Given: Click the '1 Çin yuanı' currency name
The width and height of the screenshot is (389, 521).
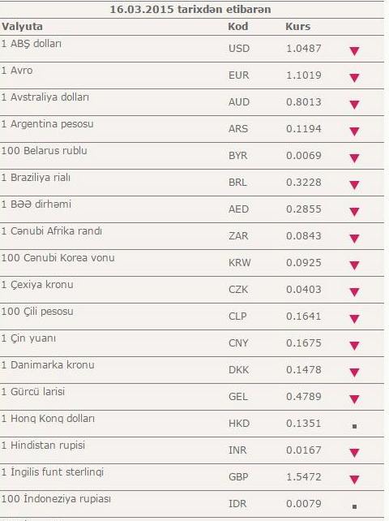Looking at the screenshot, I should click(x=28, y=338).
